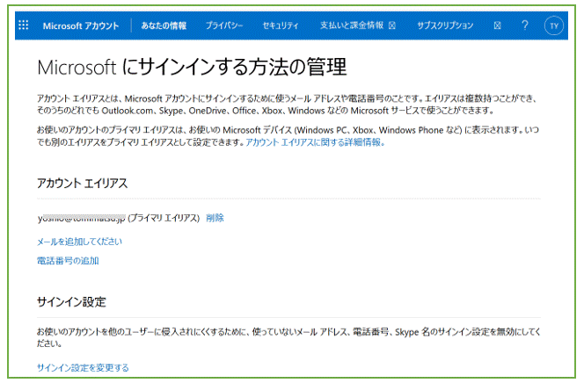The height and width of the screenshot is (383, 584).
Task: Open the TY account avatar menu
Action: [554, 26]
